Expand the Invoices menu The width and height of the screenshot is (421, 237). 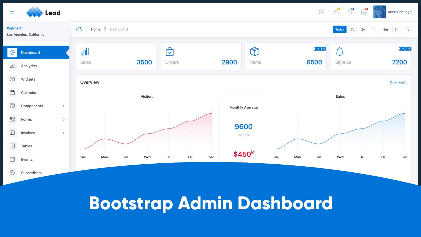(x=28, y=132)
